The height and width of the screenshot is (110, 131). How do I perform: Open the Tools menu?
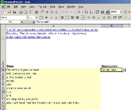(52, 7)
